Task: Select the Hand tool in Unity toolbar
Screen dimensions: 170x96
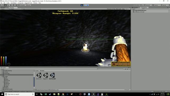Action: [2, 5]
